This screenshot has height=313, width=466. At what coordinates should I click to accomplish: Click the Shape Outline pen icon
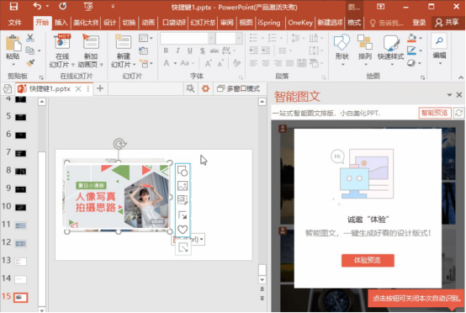point(411,50)
